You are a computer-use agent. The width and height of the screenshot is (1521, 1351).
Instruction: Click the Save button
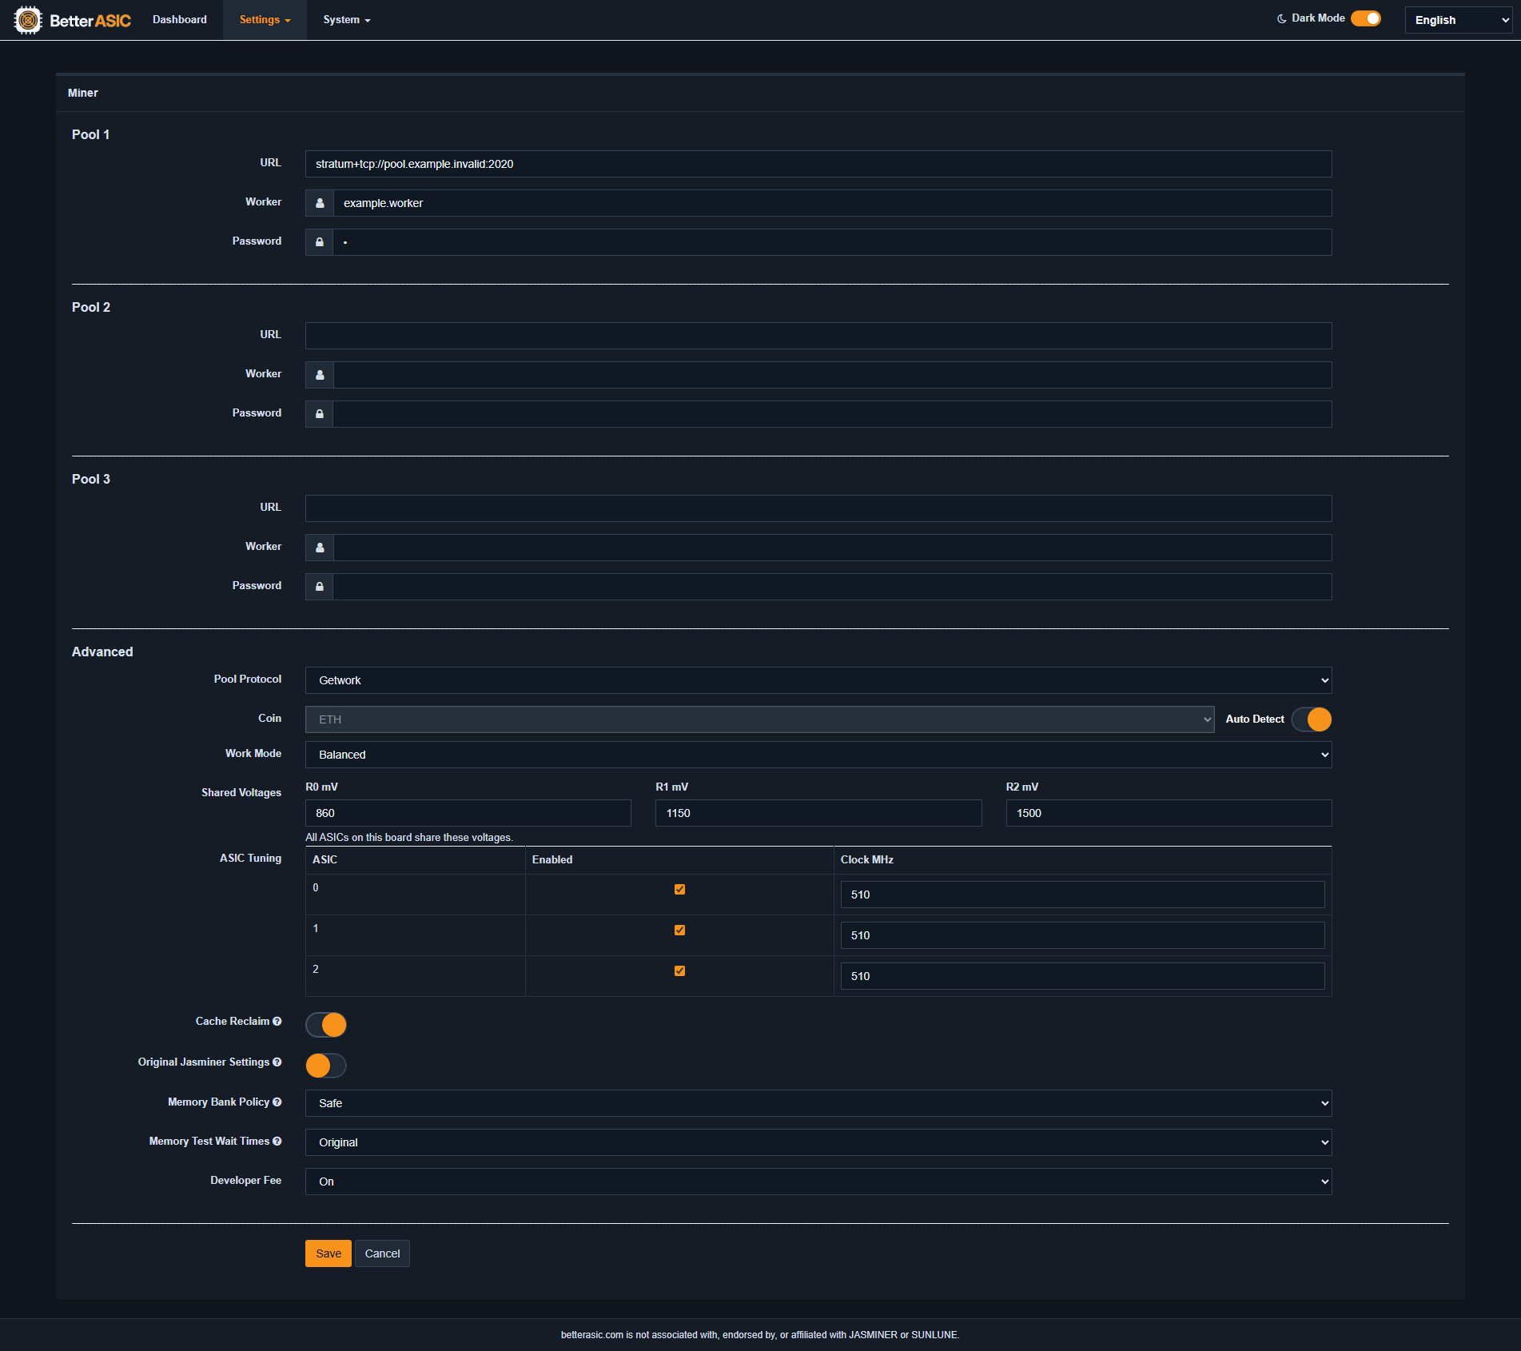coord(328,1253)
